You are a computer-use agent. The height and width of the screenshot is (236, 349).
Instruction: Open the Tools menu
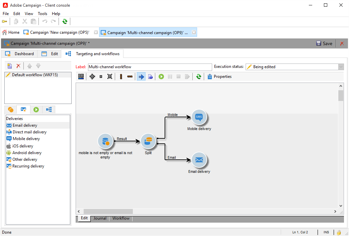[x=42, y=14]
